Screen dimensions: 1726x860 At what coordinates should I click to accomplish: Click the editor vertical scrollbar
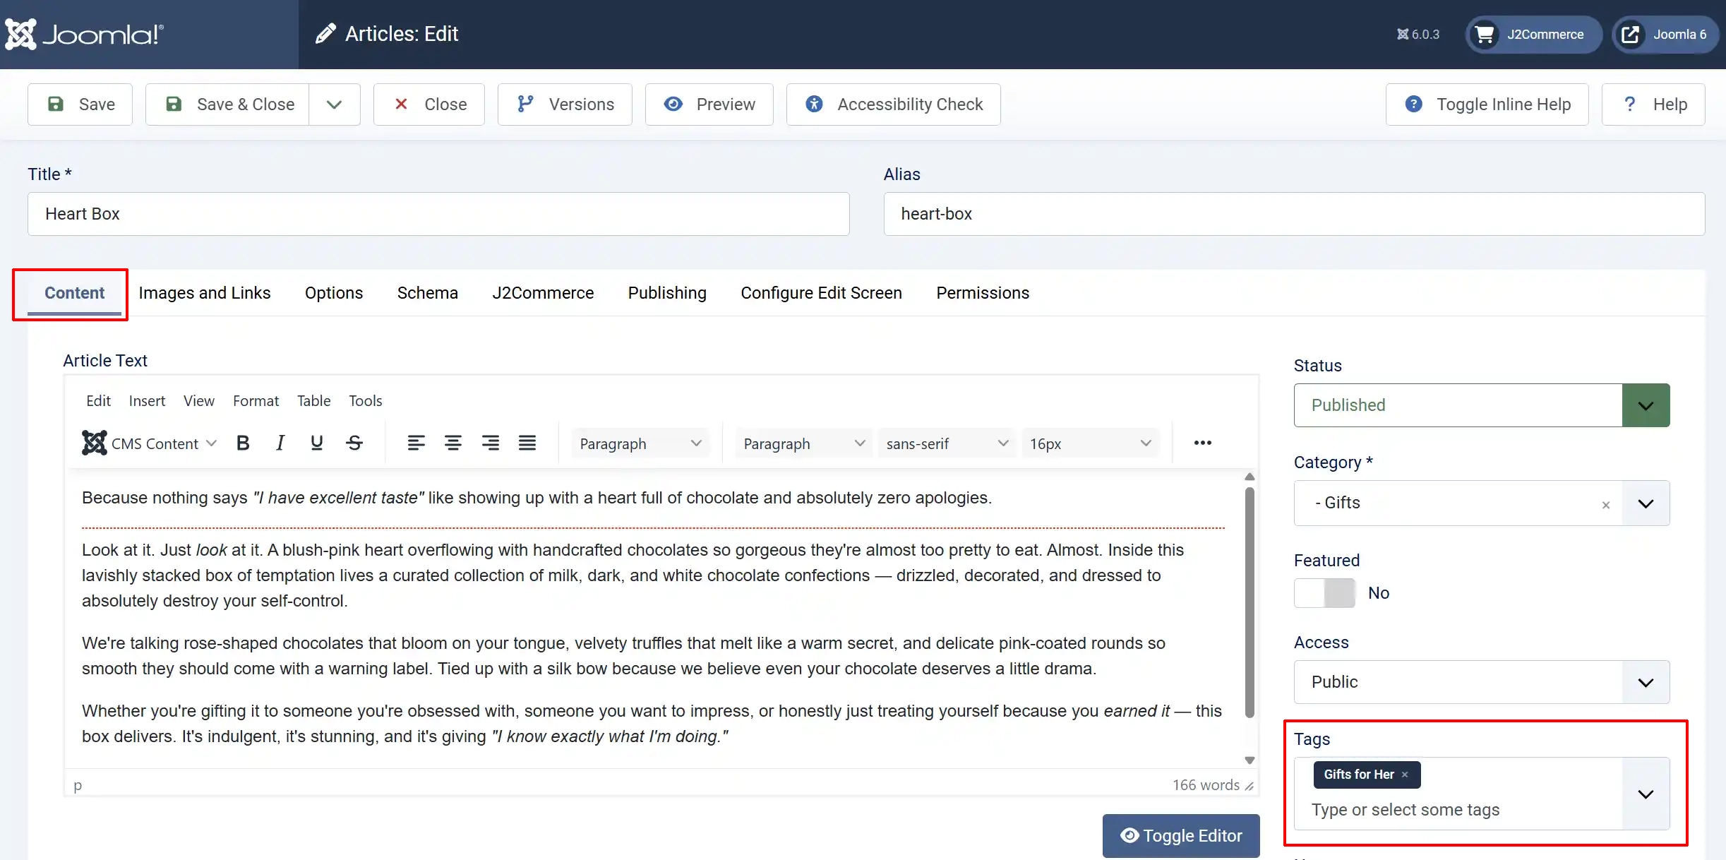(1249, 602)
